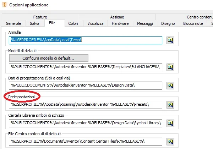This screenshot has height=149, width=213.
Task: Click Configura modello di default button
Action: click(49, 58)
